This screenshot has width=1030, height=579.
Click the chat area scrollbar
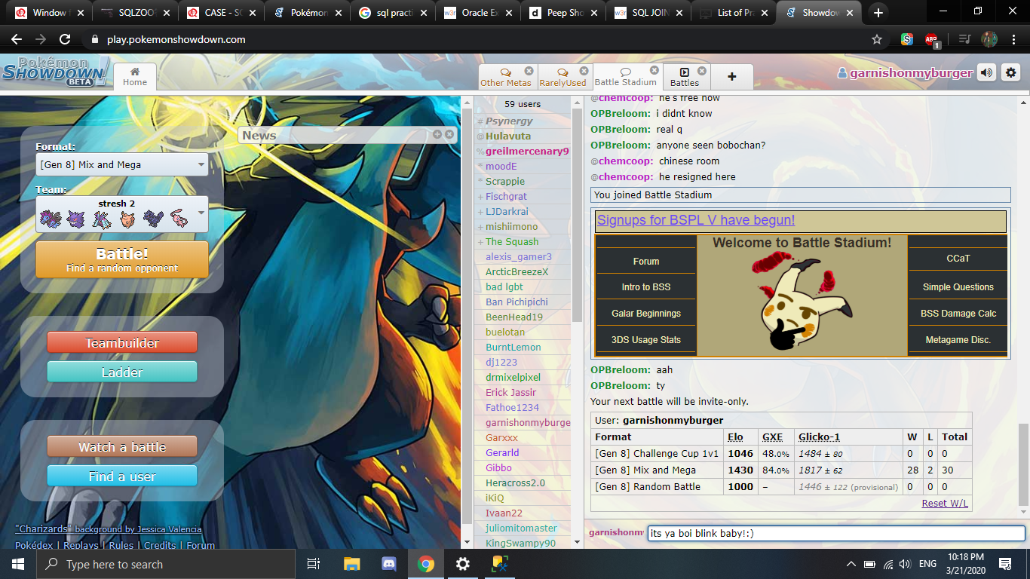[1023, 464]
